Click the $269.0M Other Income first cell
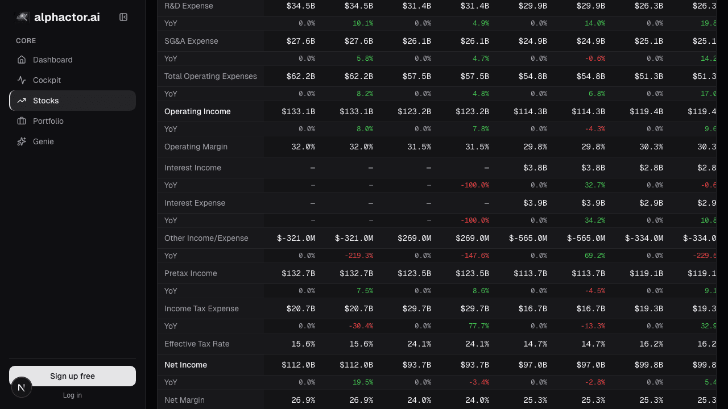 tap(414, 238)
